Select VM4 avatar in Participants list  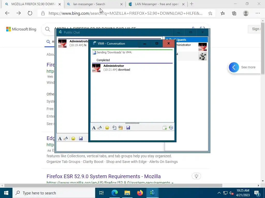[x=202, y=56]
